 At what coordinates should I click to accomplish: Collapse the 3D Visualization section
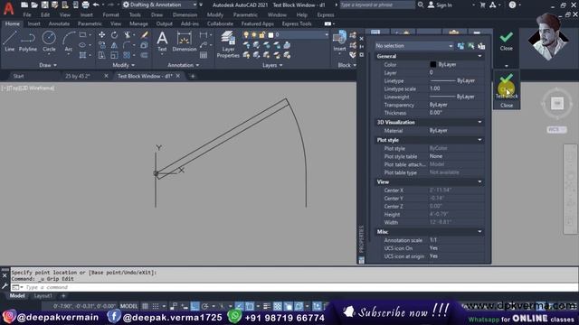coord(479,122)
